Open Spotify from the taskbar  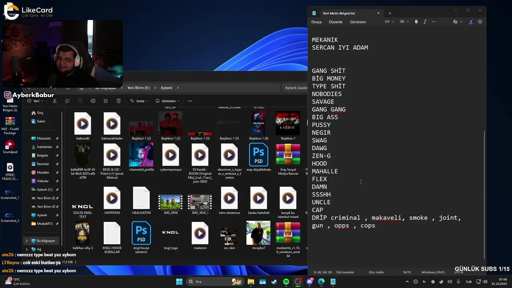tap(286, 282)
